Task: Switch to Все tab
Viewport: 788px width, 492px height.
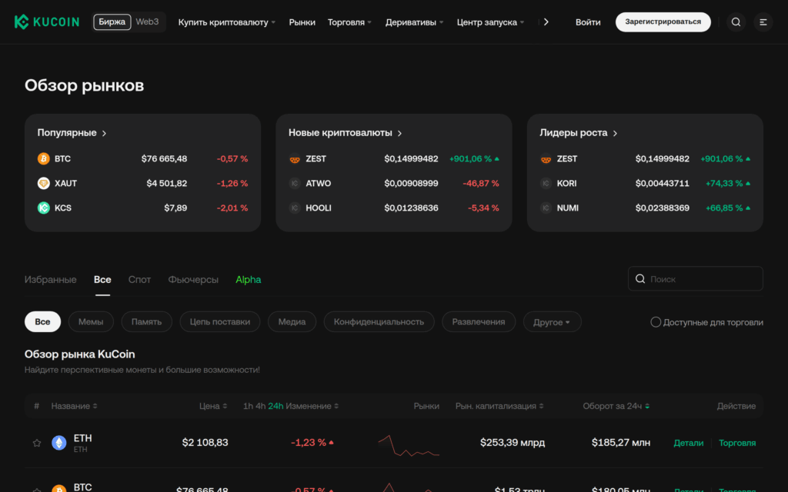Action: tap(102, 280)
